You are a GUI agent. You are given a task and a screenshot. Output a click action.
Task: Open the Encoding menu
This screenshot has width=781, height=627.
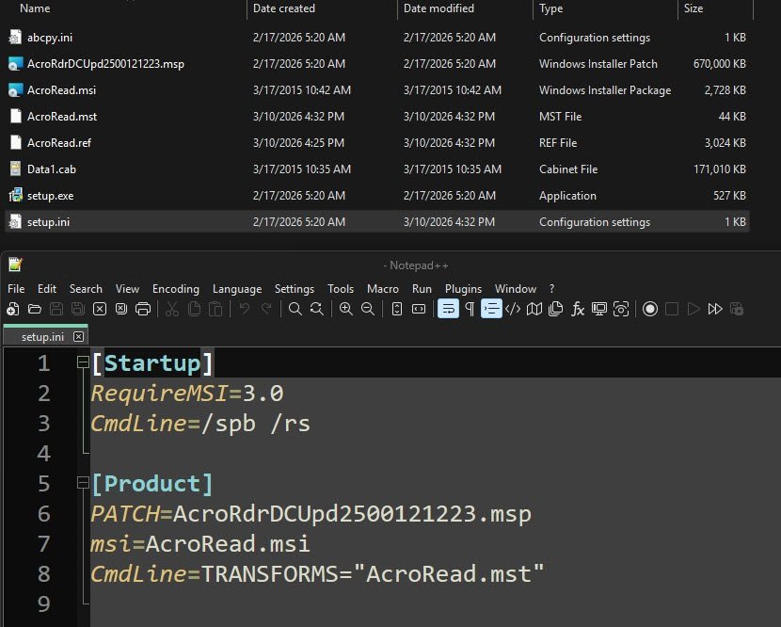[175, 289]
